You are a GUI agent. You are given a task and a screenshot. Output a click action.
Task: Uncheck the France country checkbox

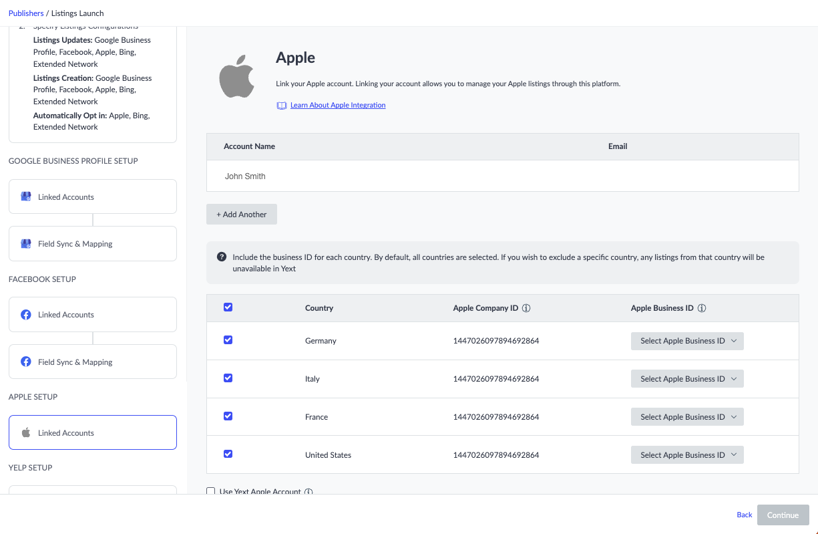click(228, 416)
